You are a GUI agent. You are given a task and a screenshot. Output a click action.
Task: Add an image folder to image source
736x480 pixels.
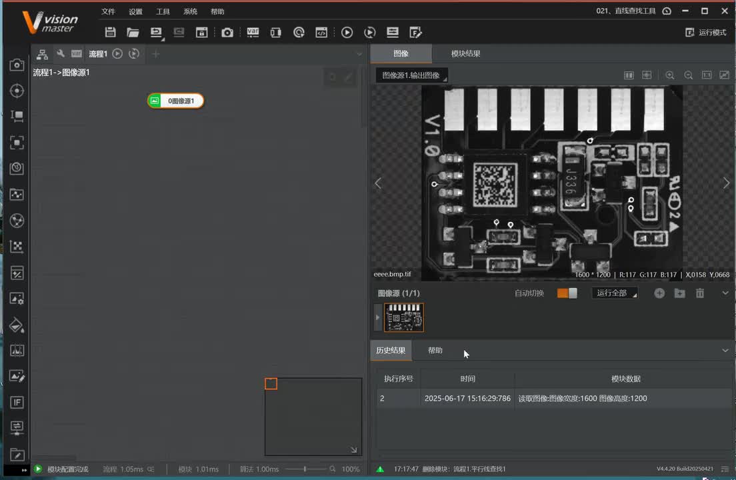pyautogui.click(x=679, y=293)
